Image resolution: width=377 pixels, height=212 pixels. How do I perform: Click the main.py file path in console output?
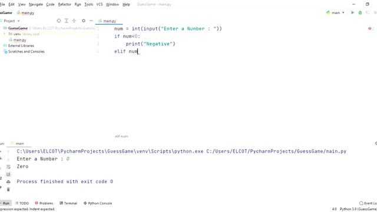[x=276, y=151]
